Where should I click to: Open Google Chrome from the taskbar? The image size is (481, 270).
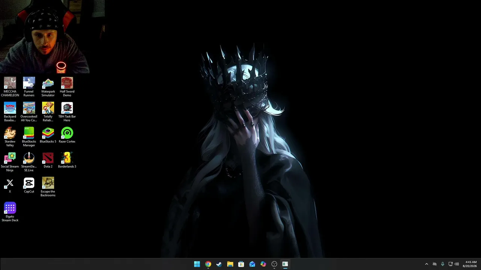[208, 264]
